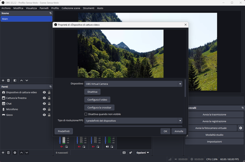Click the microphone icon beside the Microfono source
Screen dimensions: 245x162
3,109
